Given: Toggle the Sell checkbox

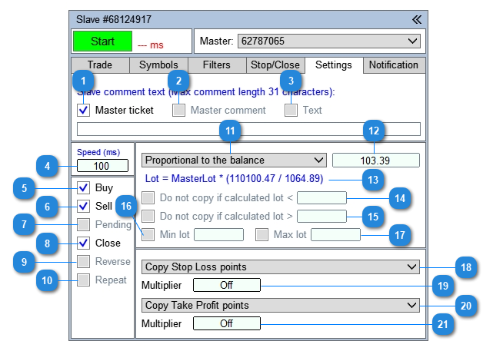Looking at the screenshot, I should (x=84, y=207).
